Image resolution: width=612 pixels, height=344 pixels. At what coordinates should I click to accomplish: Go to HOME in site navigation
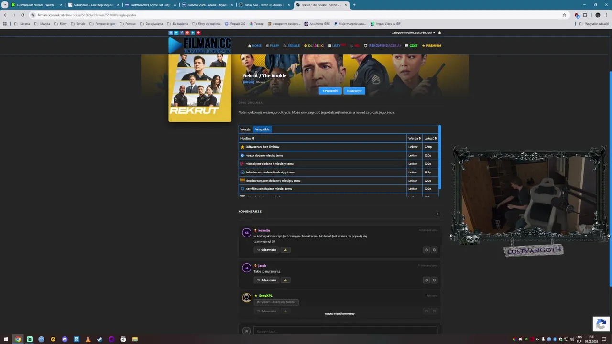[255, 46]
